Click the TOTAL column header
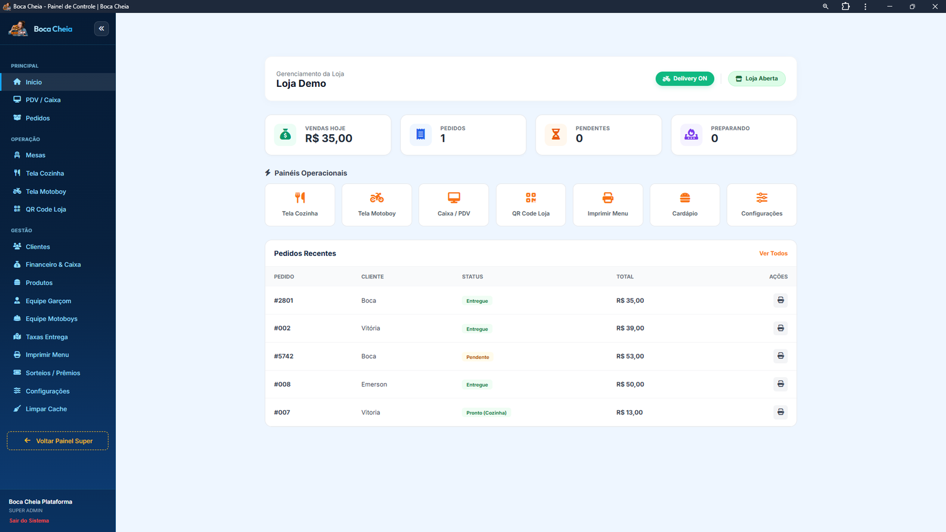This screenshot has height=532, width=946. [625, 277]
